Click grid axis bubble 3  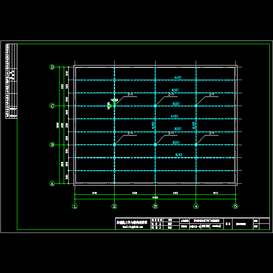155,206
